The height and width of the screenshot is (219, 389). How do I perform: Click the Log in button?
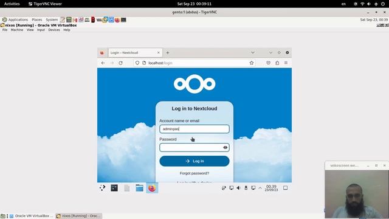(194, 161)
